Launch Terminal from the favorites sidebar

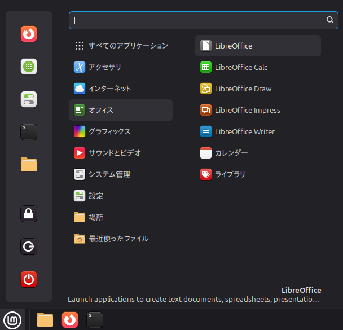[x=29, y=132]
